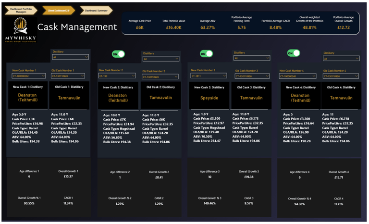
Task: Disable the ON switch above New Cask Number 4
Action: click(294, 53)
